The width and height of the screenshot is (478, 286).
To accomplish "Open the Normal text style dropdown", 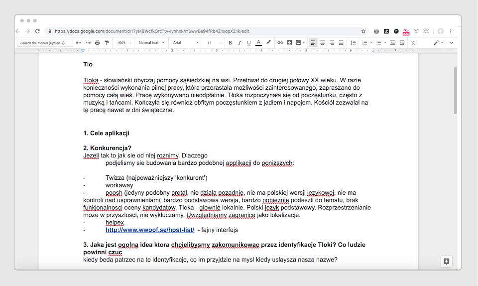I will pos(151,43).
